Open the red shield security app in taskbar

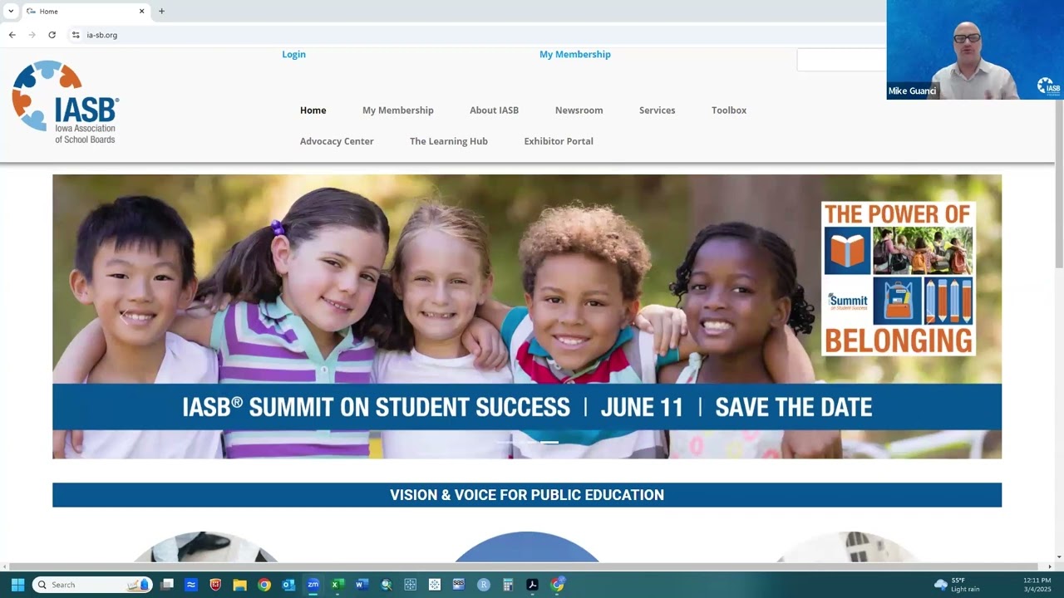pyautogui.click(x=215, y=585)
